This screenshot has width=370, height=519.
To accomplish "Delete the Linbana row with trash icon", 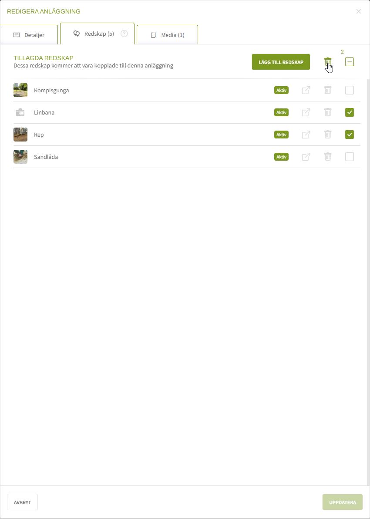I will (x=328, y=112).
